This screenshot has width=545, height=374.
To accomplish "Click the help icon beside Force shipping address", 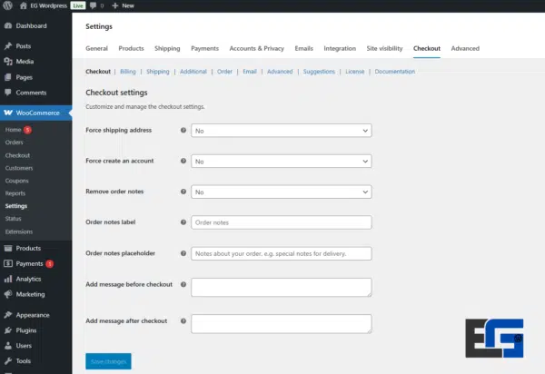I will point(183,131).
